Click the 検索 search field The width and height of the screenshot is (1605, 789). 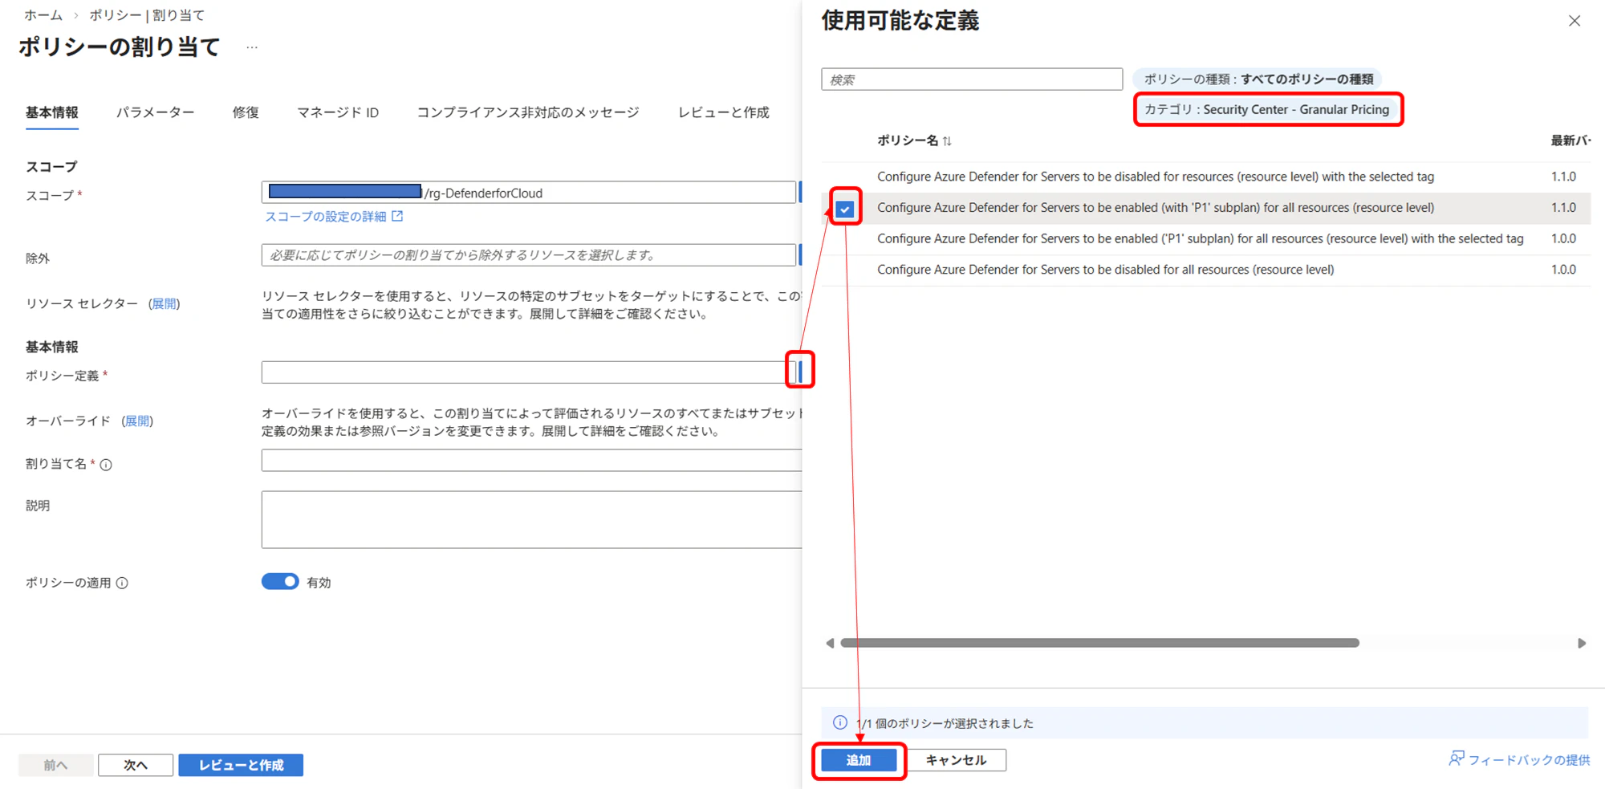tap(972, 79)
